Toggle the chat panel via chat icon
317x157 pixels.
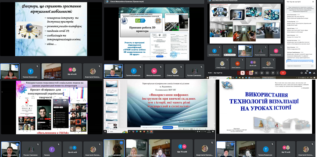click(x=310, y=73)
